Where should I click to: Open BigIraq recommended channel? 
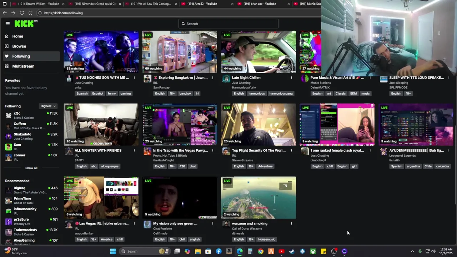click(31, 190)
